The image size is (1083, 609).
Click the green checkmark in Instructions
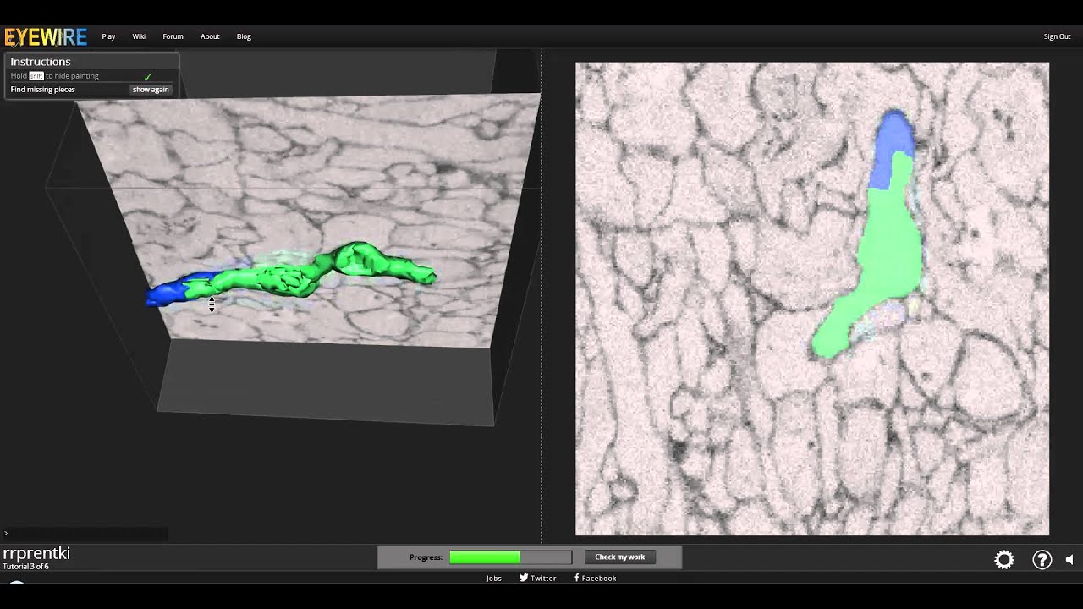148,76
